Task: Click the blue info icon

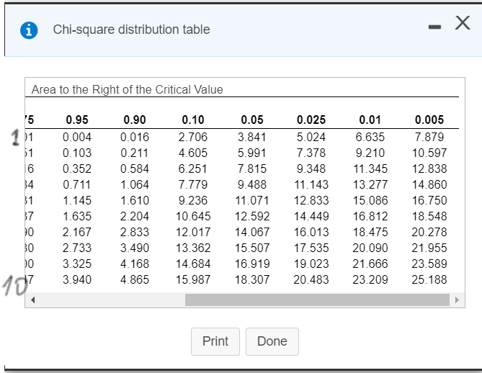Action: click(29, 30)
